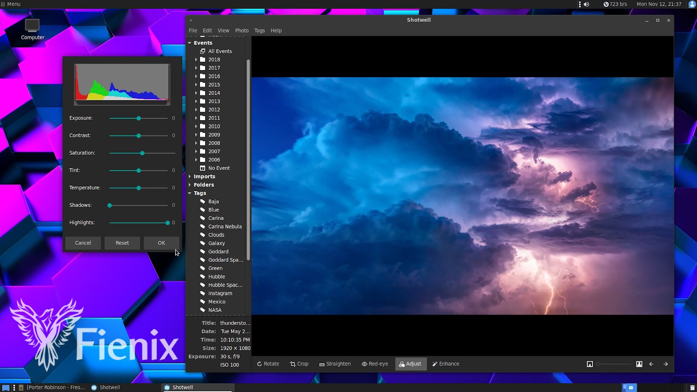
Task: Select the Rotate tool in the toolbar
Action: pyautogui.click(x=268, y=364)
